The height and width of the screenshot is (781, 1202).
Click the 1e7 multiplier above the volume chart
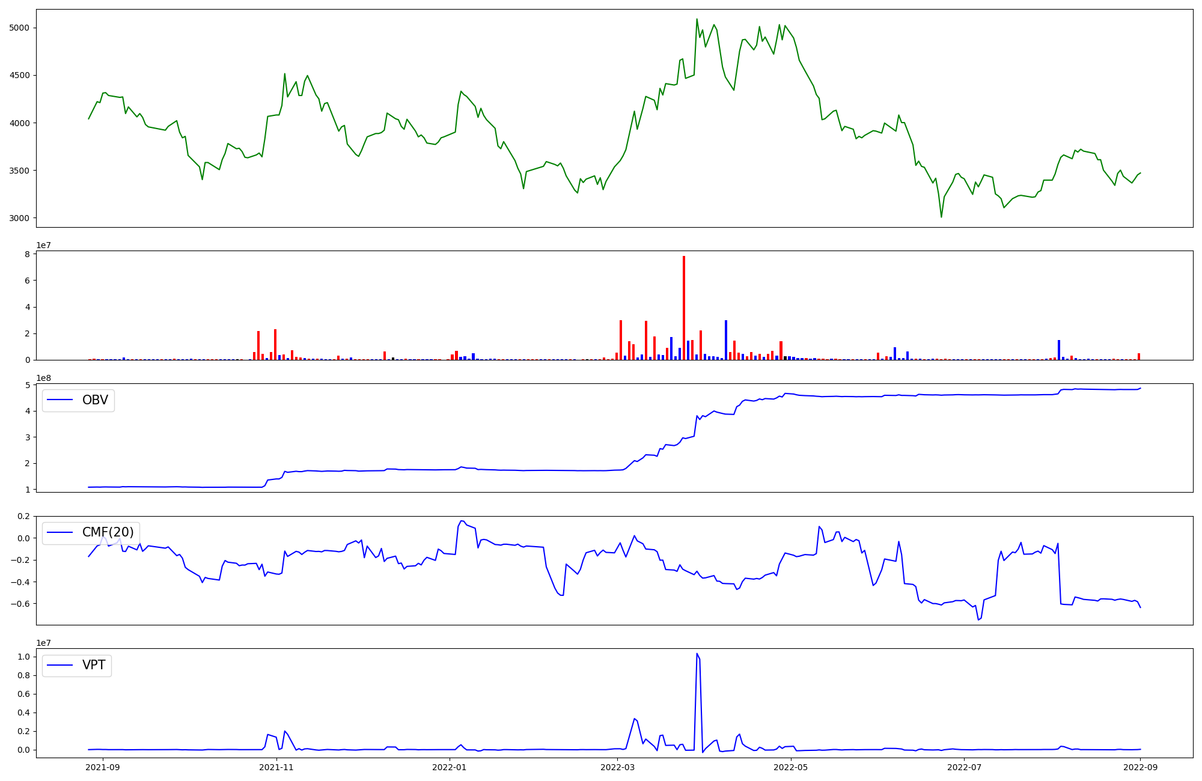click(43, 245)
